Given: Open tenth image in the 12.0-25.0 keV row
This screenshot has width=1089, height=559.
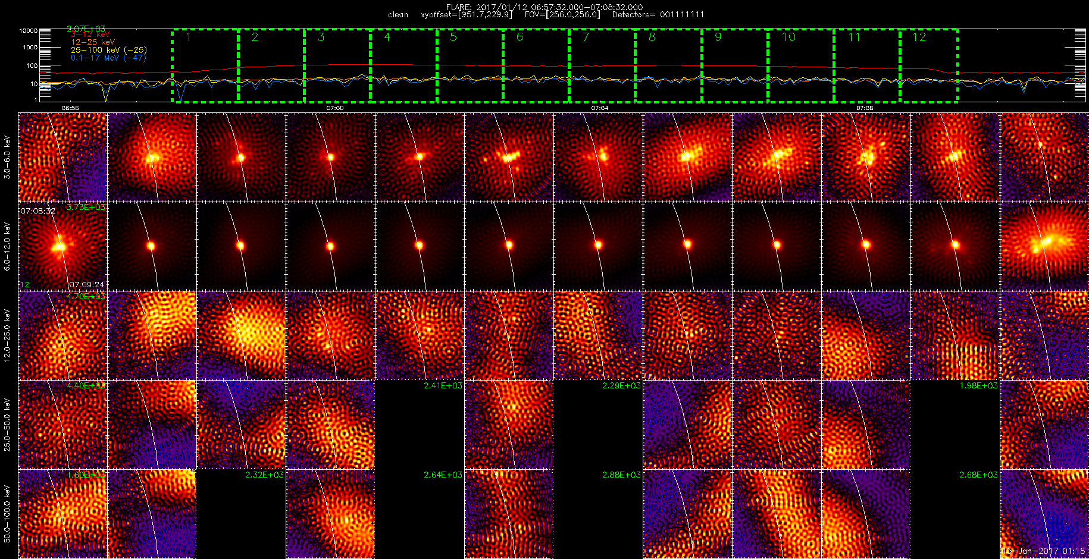Looking at the screenshot, I should (x=866, y=335).
